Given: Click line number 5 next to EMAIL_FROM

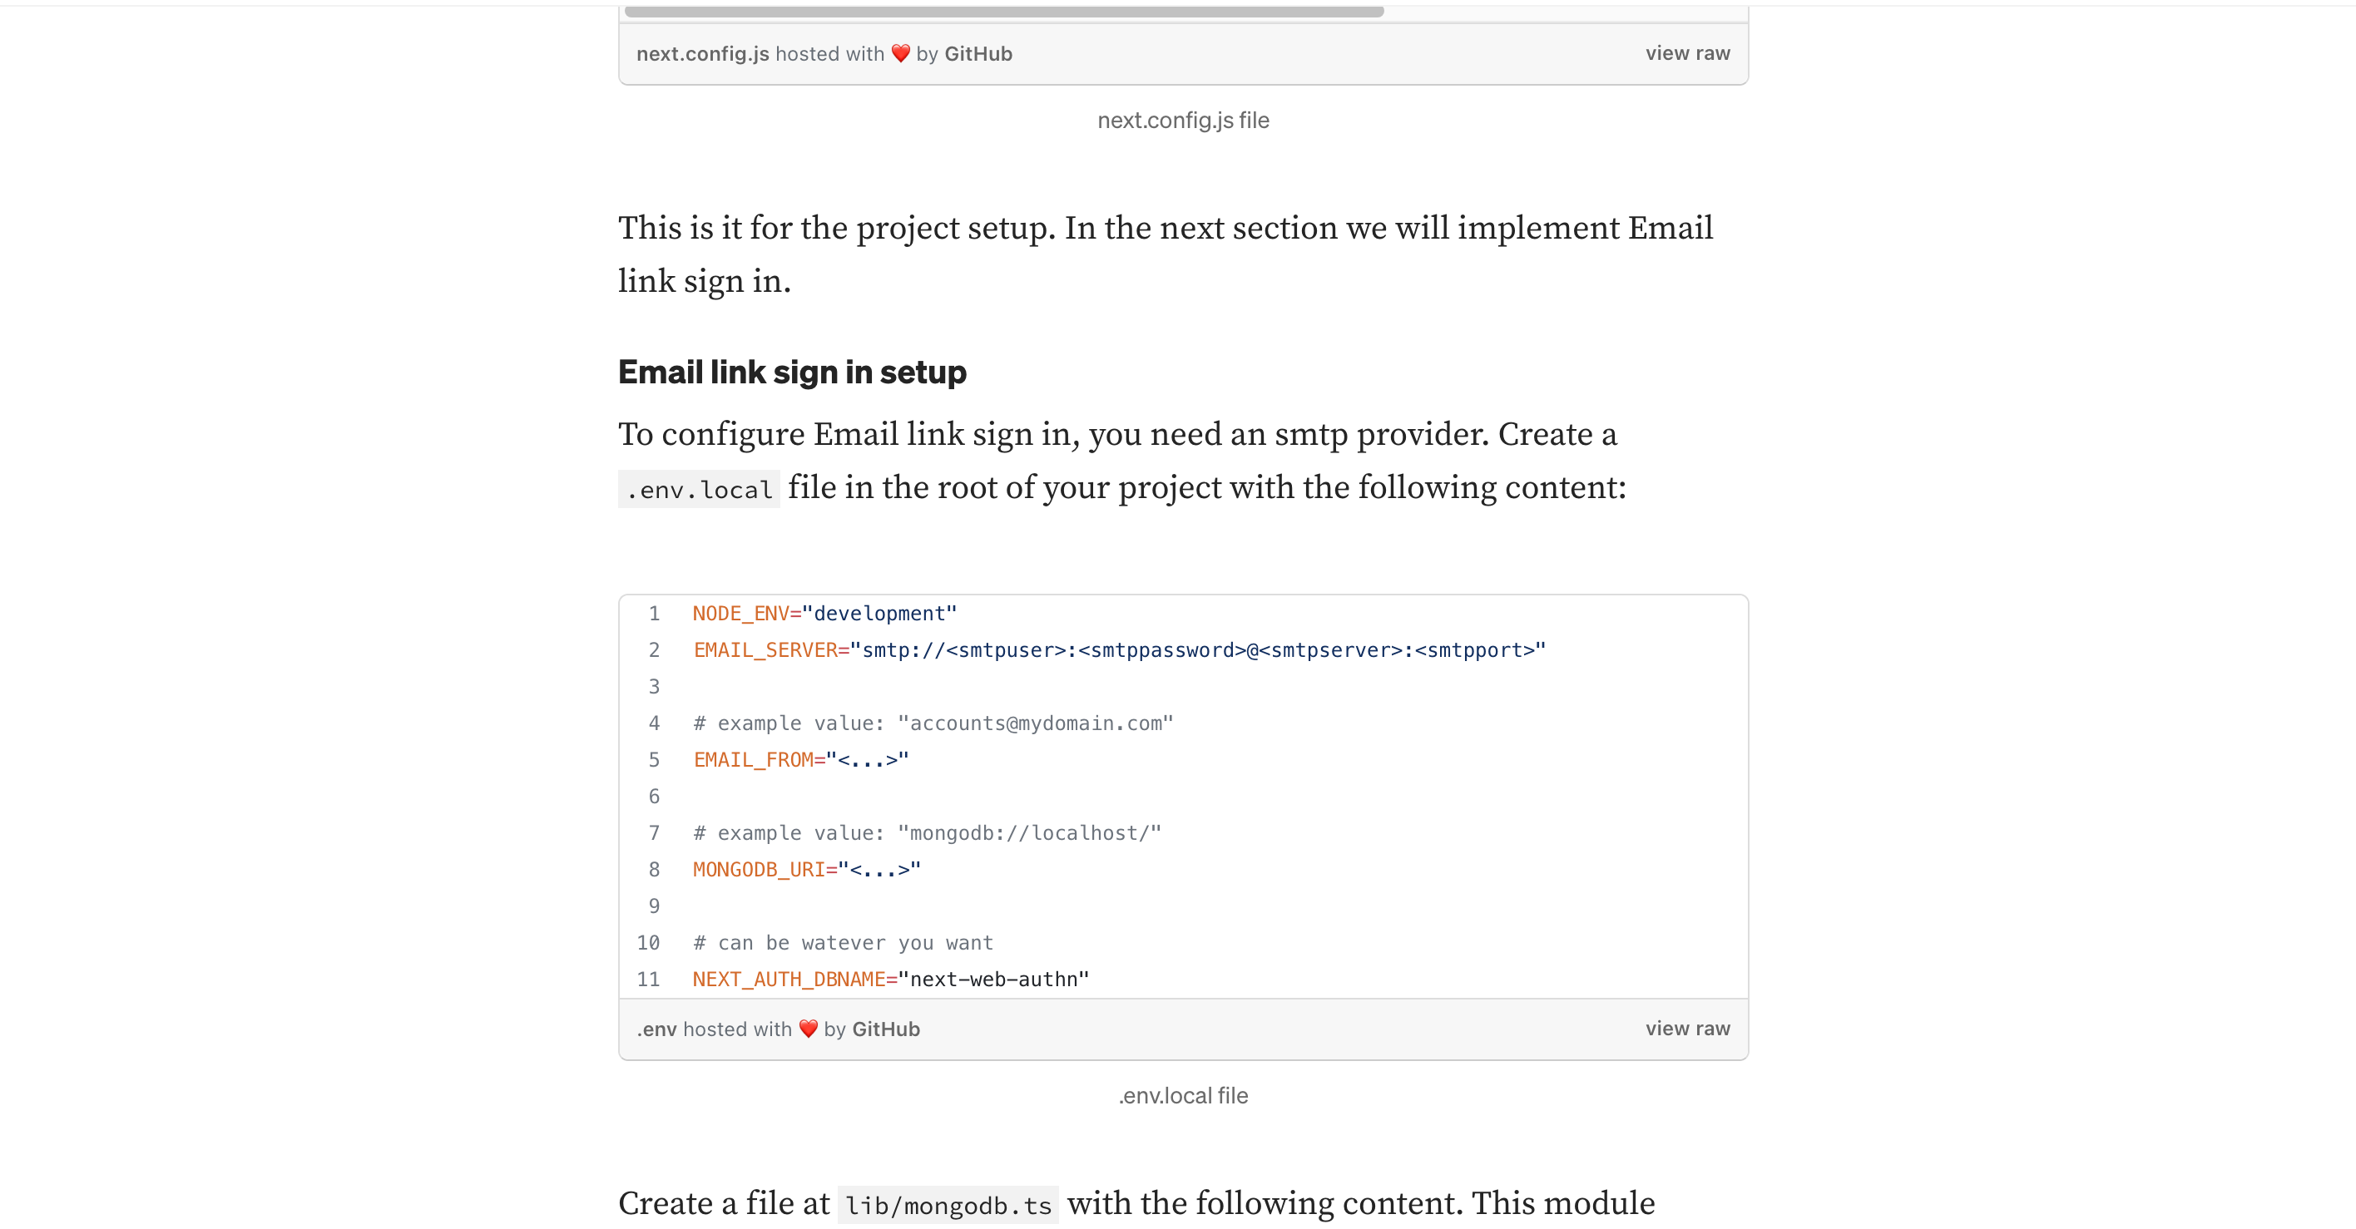Looking at the screenshot, I should click(654, 759).
